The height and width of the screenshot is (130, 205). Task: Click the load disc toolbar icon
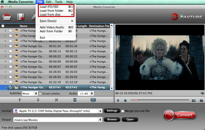[7, 17]
